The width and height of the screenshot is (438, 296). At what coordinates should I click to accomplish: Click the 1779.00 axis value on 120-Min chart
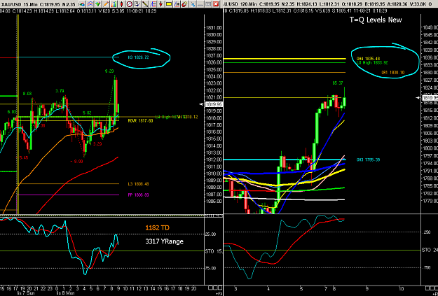[x=430, y=201]
